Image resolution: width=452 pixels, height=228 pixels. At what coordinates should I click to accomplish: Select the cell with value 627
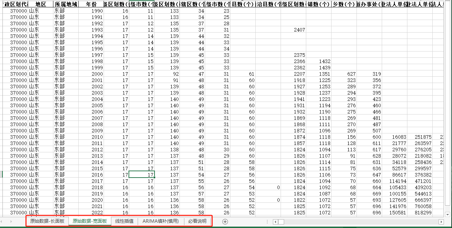click(344, 74)
